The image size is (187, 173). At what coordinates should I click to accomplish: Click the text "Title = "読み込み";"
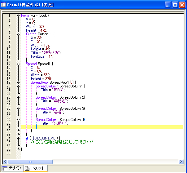coord(46,52)
